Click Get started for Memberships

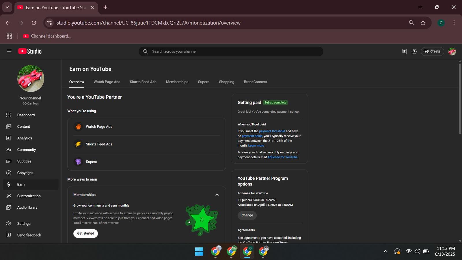pos(85,233)
